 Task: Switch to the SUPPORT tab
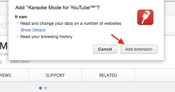(55, 75)
